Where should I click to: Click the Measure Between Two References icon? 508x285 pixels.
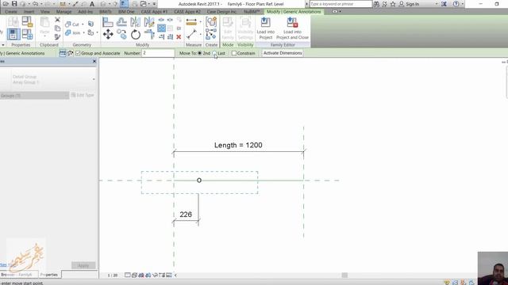(x=191, y=34)
